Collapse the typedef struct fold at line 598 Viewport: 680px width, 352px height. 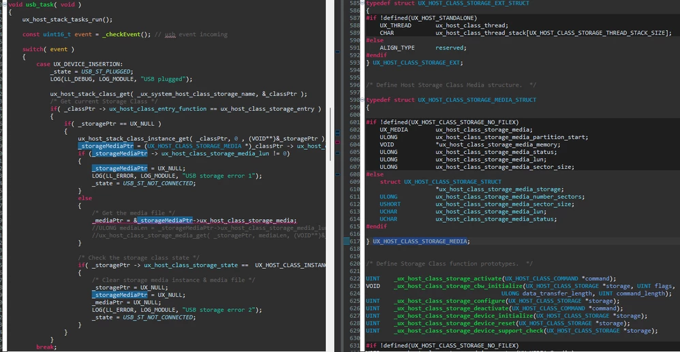(362, 99)
